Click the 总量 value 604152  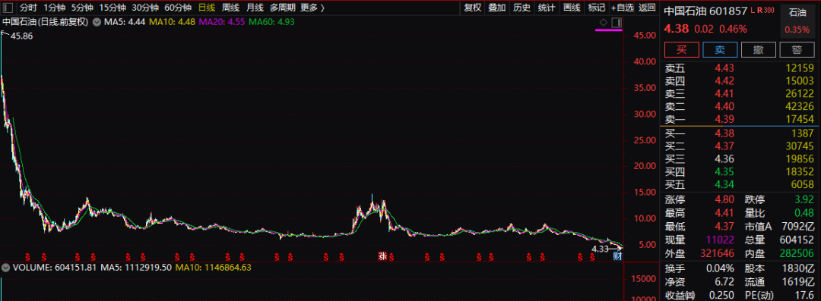pos(797,240)
